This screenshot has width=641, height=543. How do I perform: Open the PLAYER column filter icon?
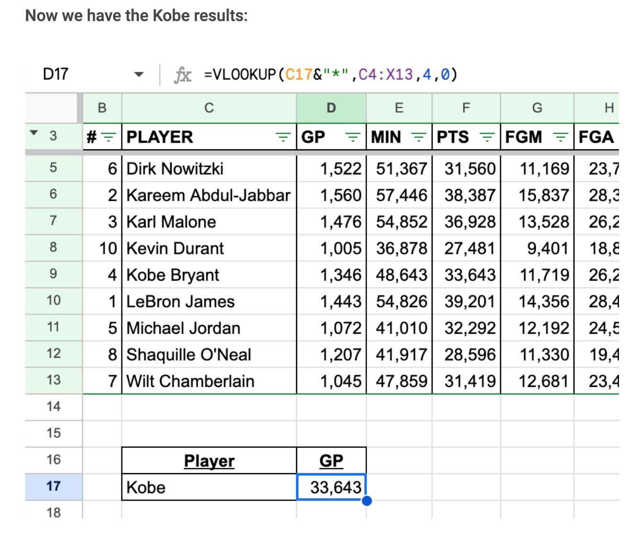click(283, 137)
